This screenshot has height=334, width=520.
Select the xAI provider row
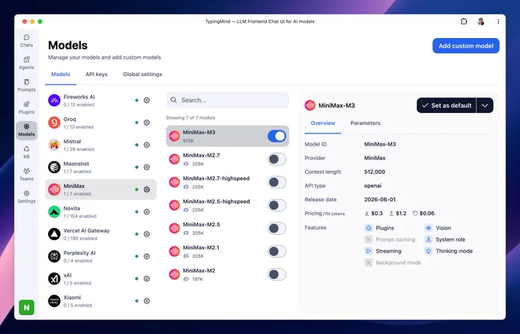[x=101, y=279]
